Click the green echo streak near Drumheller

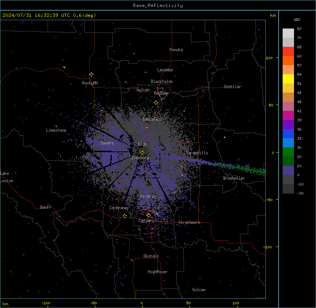point(240,168)
